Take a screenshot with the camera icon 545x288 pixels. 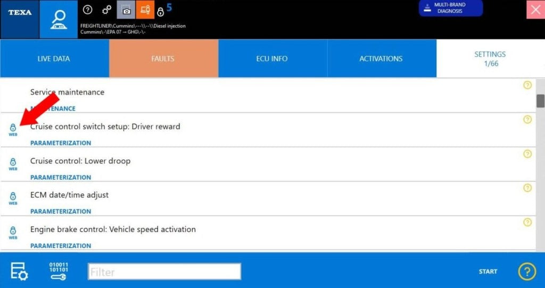(126, 10)
